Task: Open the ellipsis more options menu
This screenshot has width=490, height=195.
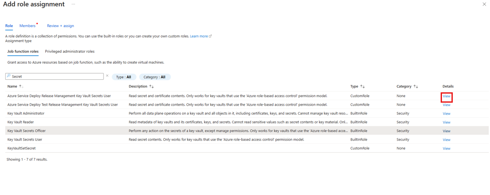Action: pos(73,4)
